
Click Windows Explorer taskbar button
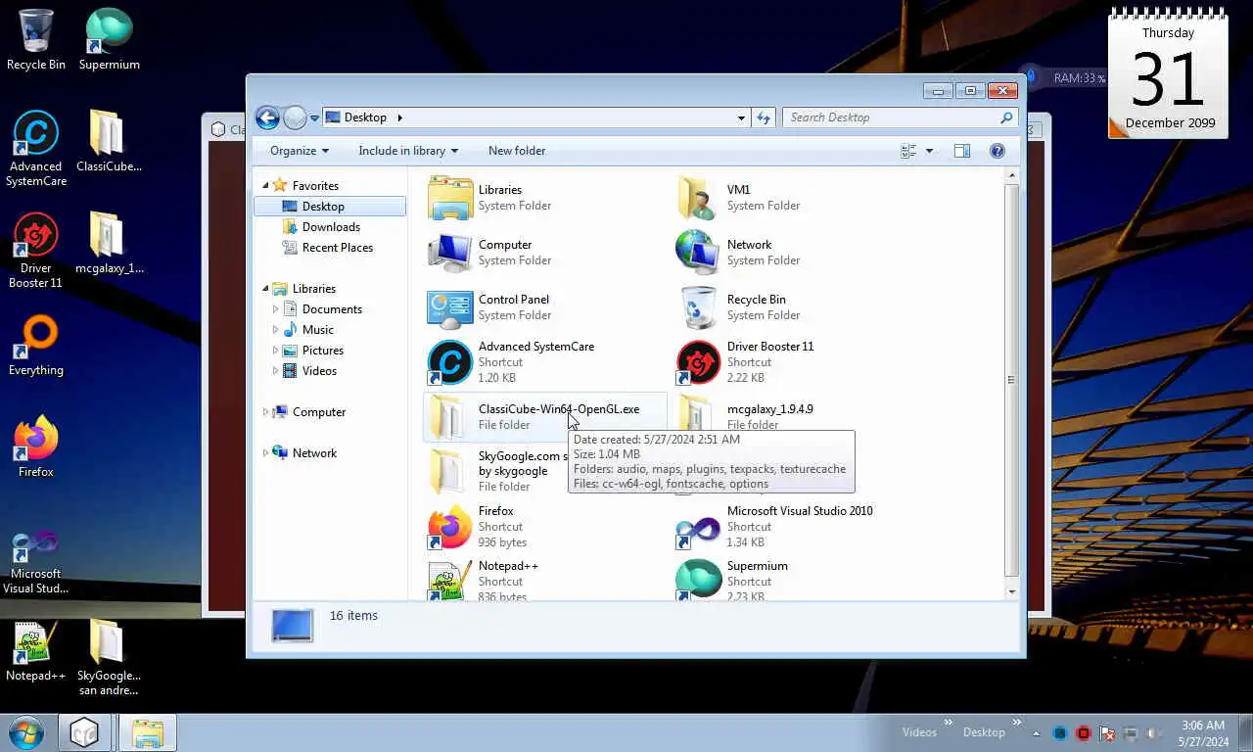(148, 732)
